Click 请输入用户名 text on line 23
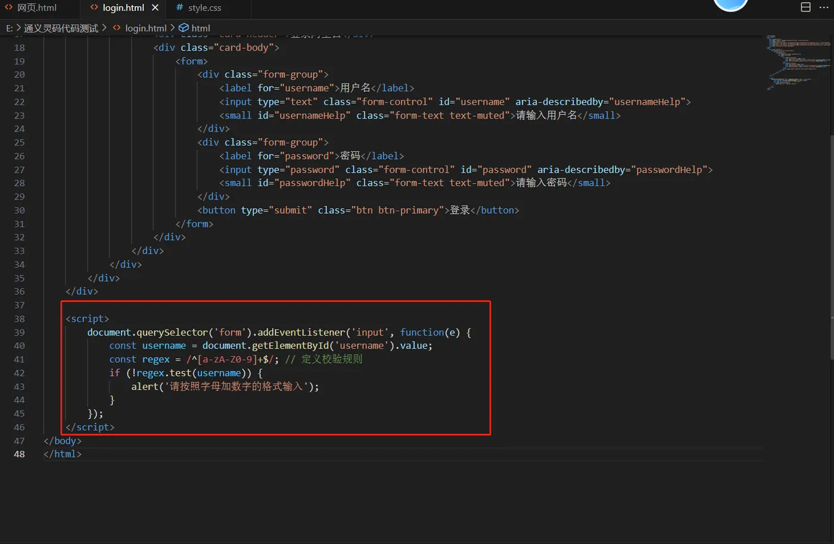The width and height of the screenshot is (834, 544). pyautogui.click(x=546, y=116)
